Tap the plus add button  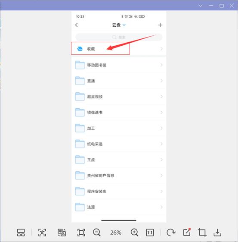point(160,25)
